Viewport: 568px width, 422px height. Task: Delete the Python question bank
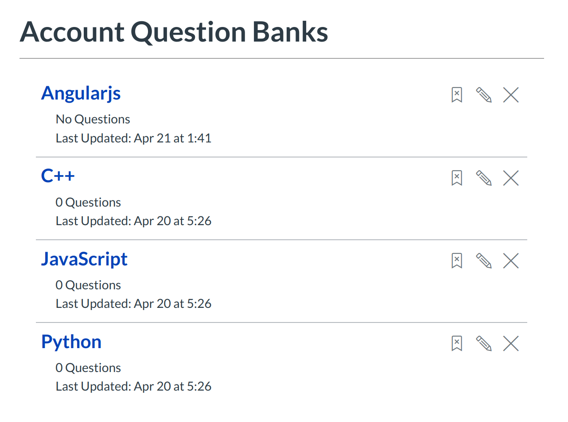[x=511, y=343]
